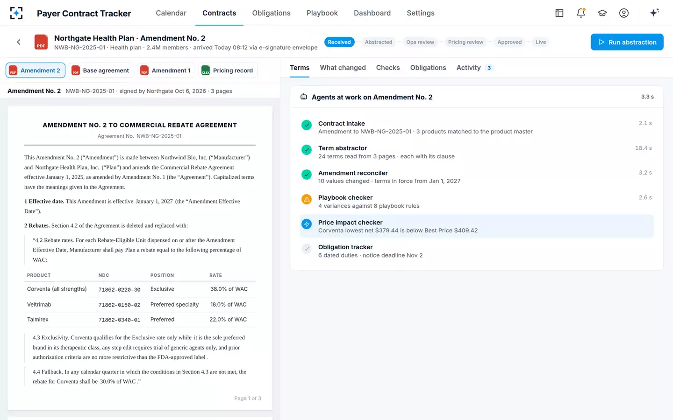Click the Pricing review status step

[x=465, y=42]
